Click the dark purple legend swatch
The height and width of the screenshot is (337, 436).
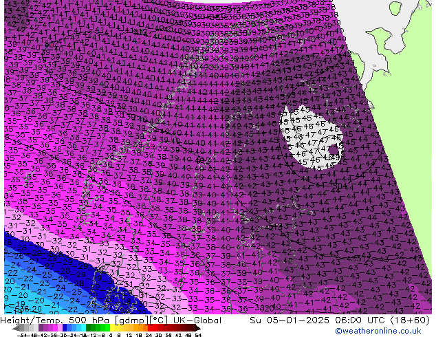pos(41,328)
